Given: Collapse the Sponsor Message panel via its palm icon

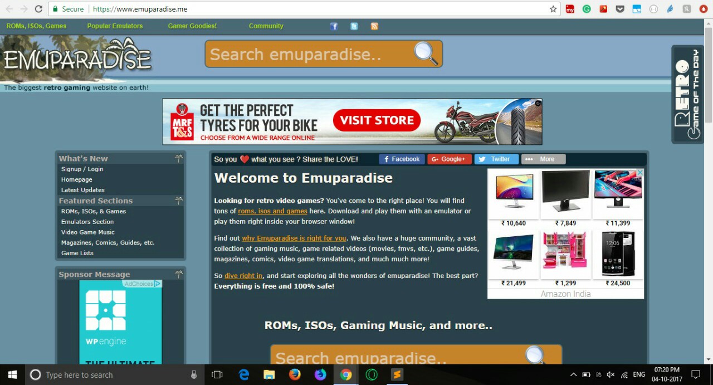Looking at the screenshot, I should [x=178, y=274].
